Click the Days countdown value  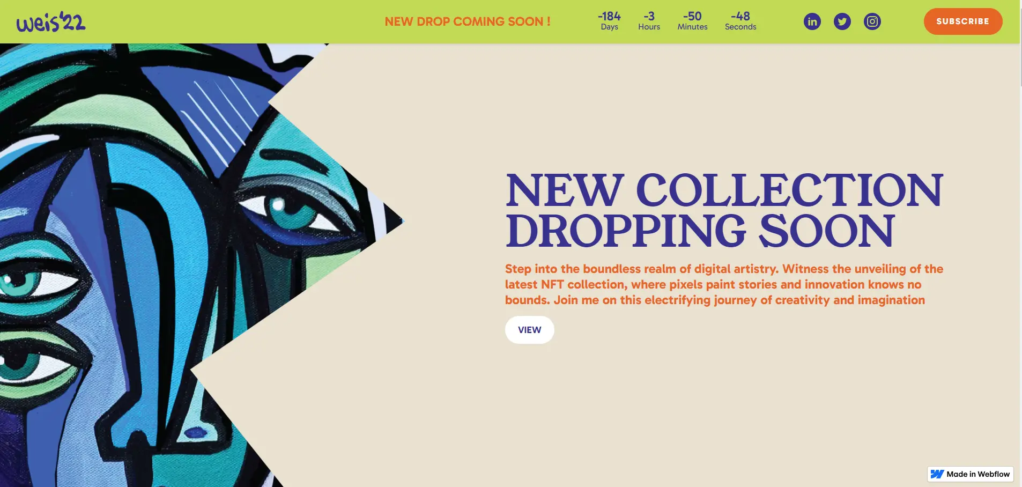[609, 16]
